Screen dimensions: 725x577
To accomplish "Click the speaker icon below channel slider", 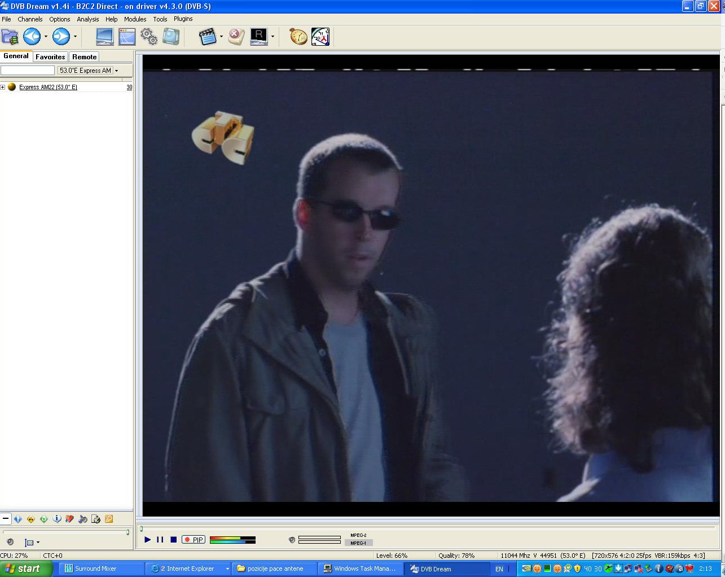I will (10, 542).
